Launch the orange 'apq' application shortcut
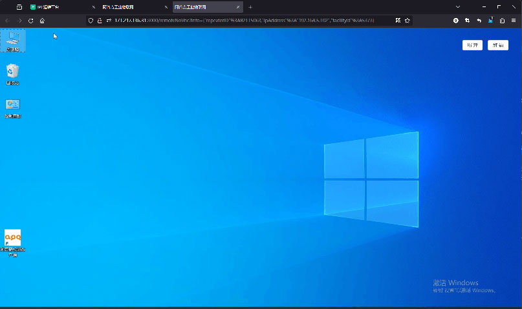The width and height of the screenshot is (522, 309). (13, 243)
